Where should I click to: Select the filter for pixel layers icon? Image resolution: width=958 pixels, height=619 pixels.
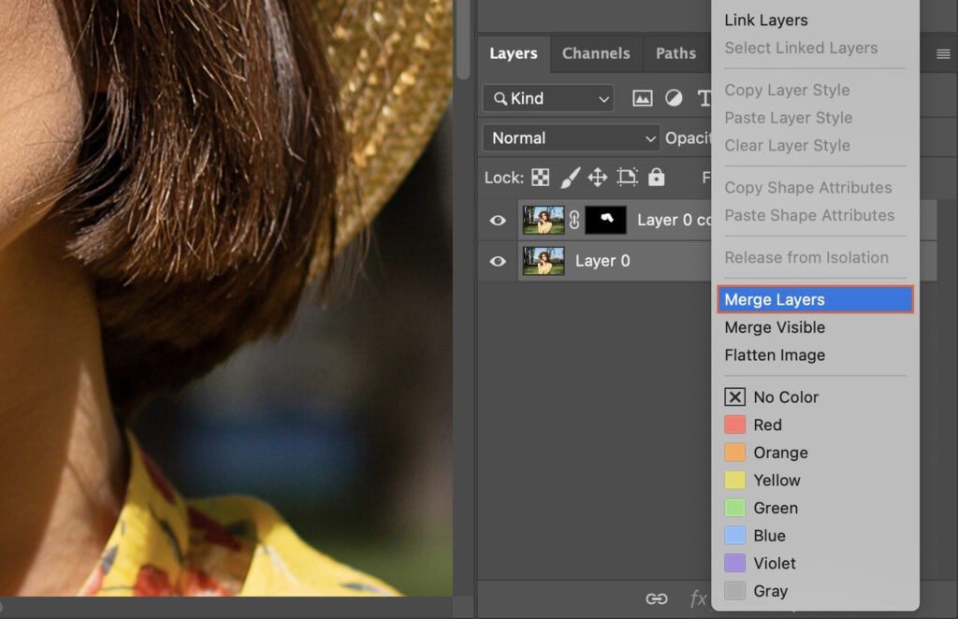(642, 97)
